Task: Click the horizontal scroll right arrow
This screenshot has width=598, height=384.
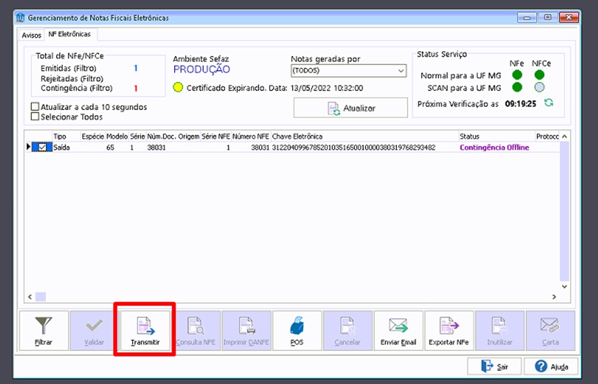Action: click(x=553, y=296)
